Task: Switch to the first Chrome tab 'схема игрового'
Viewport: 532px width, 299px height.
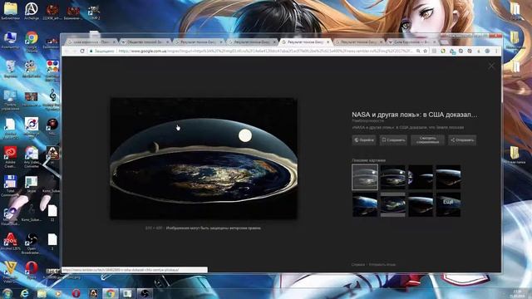Action: coord(91,42)
